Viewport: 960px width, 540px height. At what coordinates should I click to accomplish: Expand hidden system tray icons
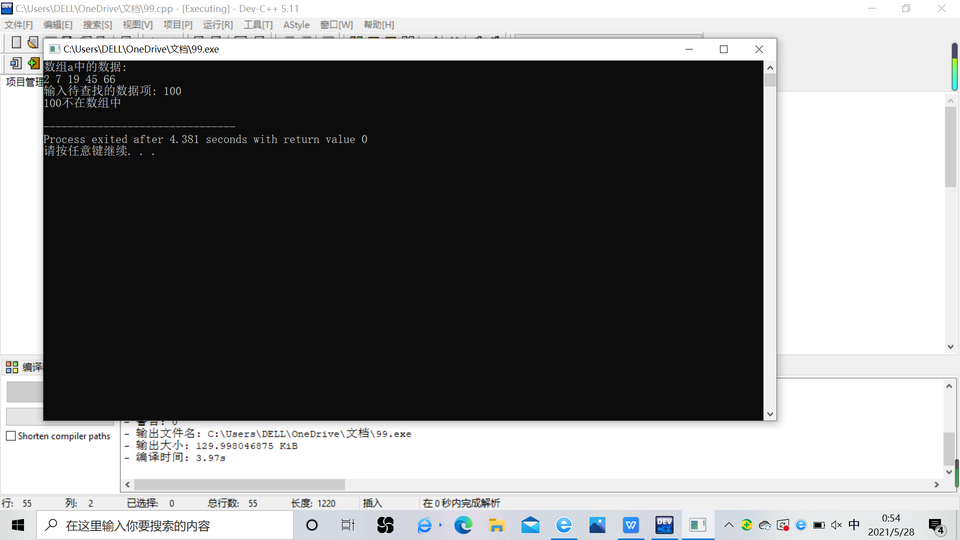(728, 525)
